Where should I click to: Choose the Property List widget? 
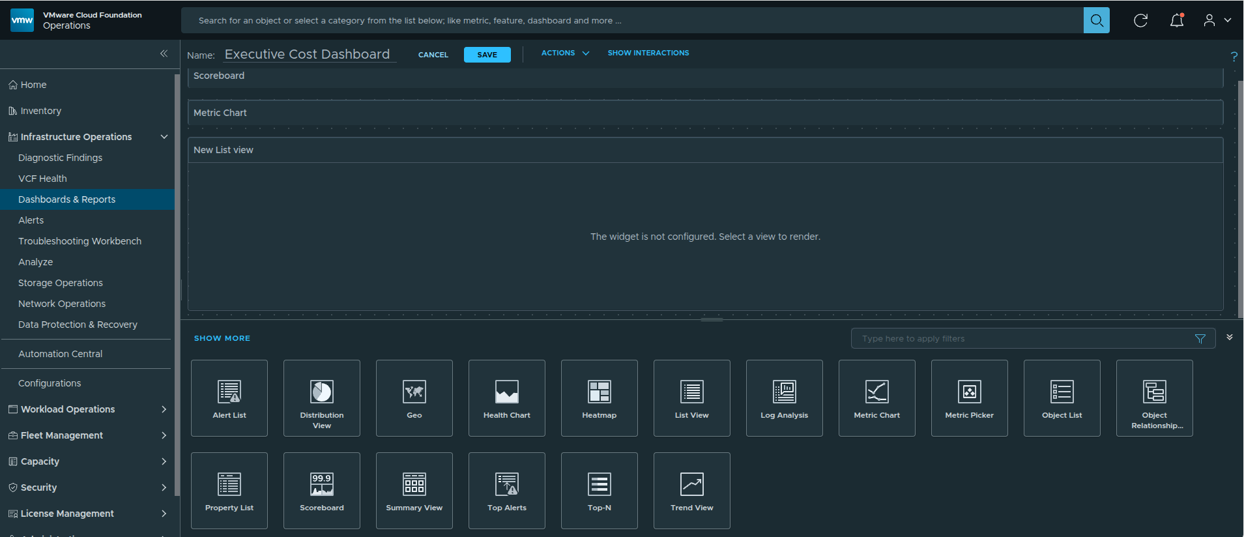pos(229,491)
